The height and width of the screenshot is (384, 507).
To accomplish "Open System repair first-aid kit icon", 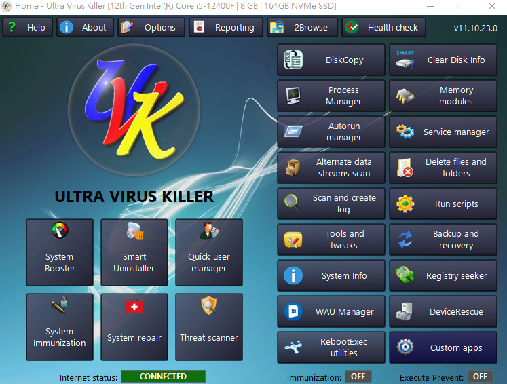I will tap(134, 307).
